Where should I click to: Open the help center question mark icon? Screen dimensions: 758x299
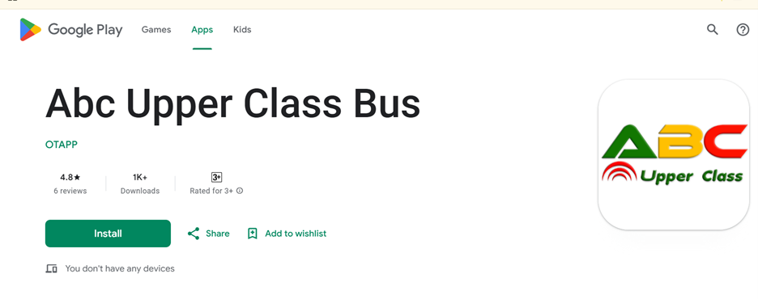point(743,30)
